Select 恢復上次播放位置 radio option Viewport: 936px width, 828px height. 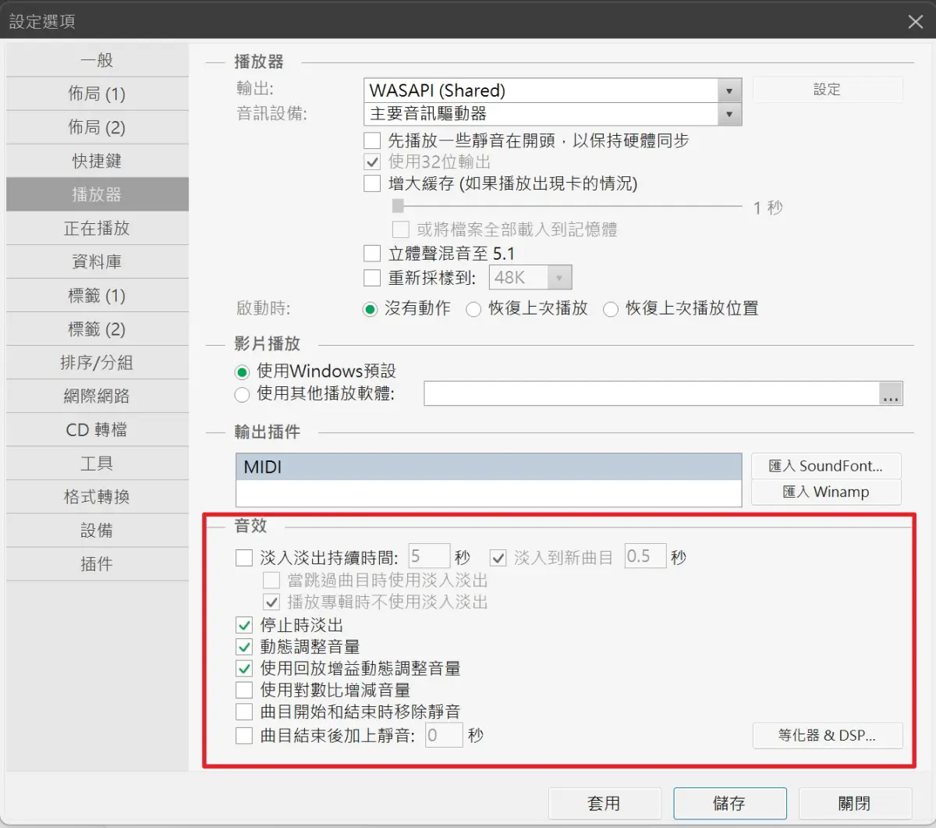click(611, 309)
